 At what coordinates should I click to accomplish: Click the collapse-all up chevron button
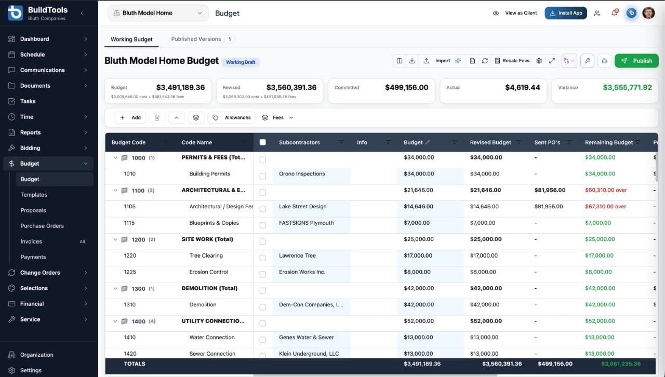click(x=176, y=118)
